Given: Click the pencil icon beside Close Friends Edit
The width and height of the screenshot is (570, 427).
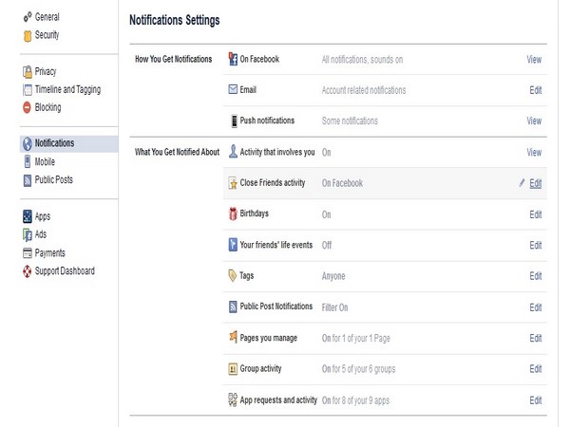Looking at the screenshot, I should click(522, 182).
